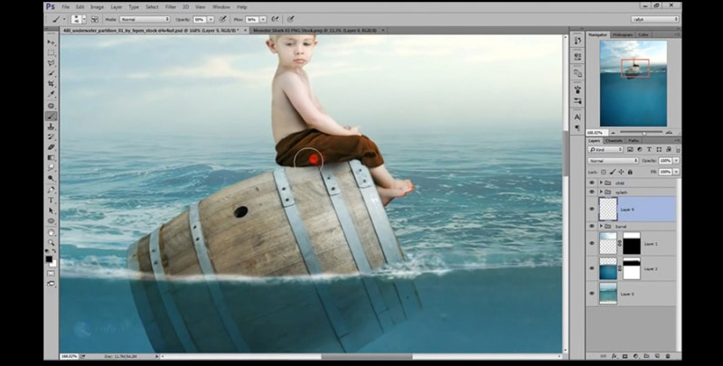
Task: Lock all layer attributes
Action: [x=630, y=172]
